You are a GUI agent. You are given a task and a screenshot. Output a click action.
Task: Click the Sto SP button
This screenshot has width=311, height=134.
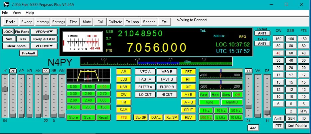coord(141,117)
